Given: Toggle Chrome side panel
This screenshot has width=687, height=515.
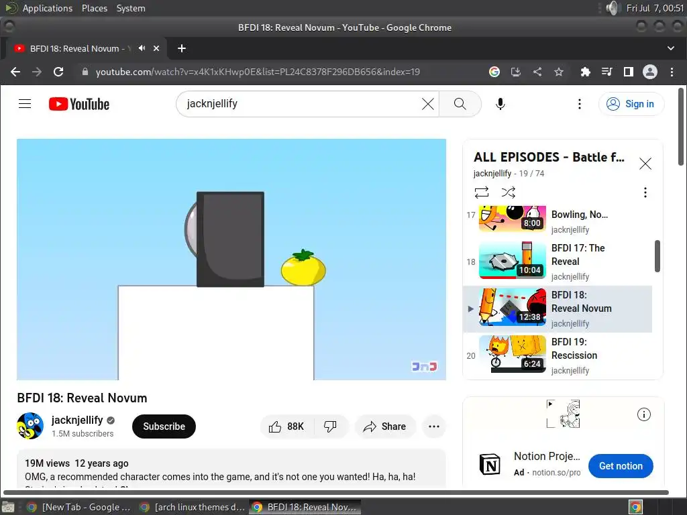Looking at the screenshot, I should pyautogui.click(x=628, y=72).
